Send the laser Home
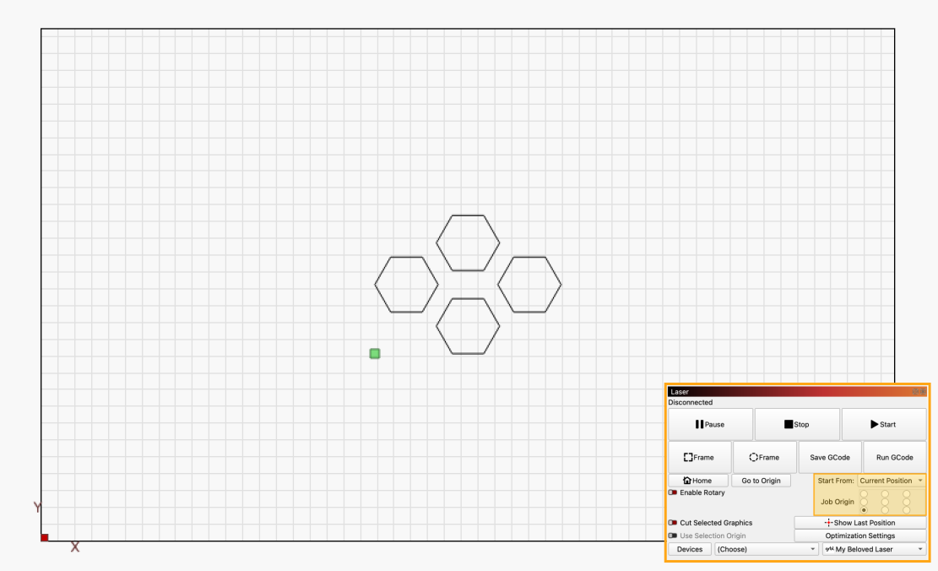This screenshot has height=571, width=938. coord(697,481)
